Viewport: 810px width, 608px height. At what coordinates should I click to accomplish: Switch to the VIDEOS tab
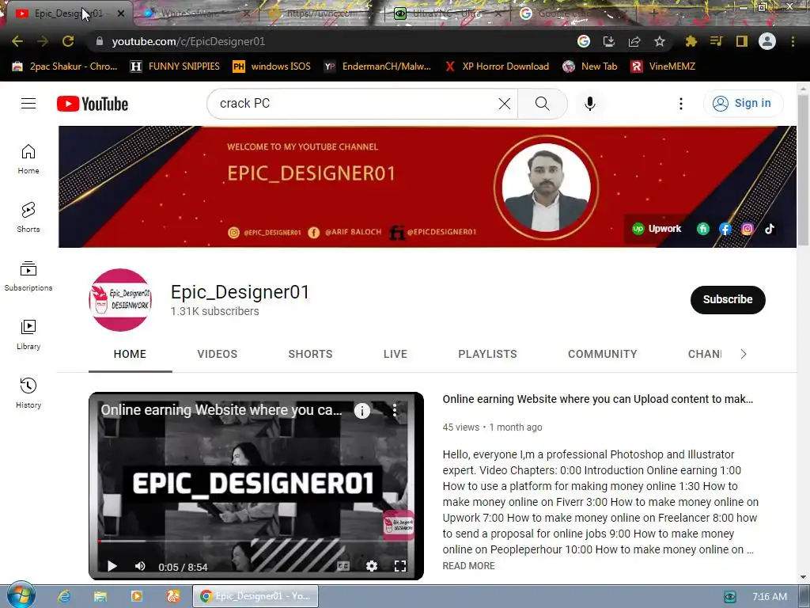[217, 354]
